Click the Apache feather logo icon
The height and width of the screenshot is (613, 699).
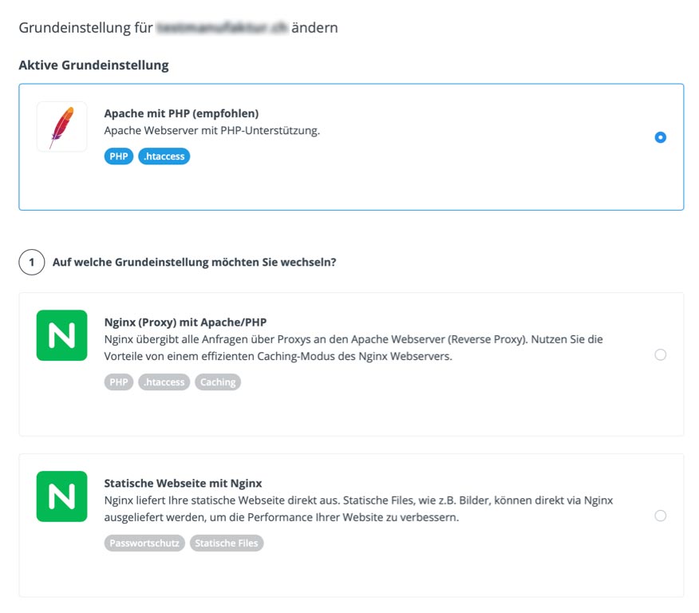tap(62, 127)
